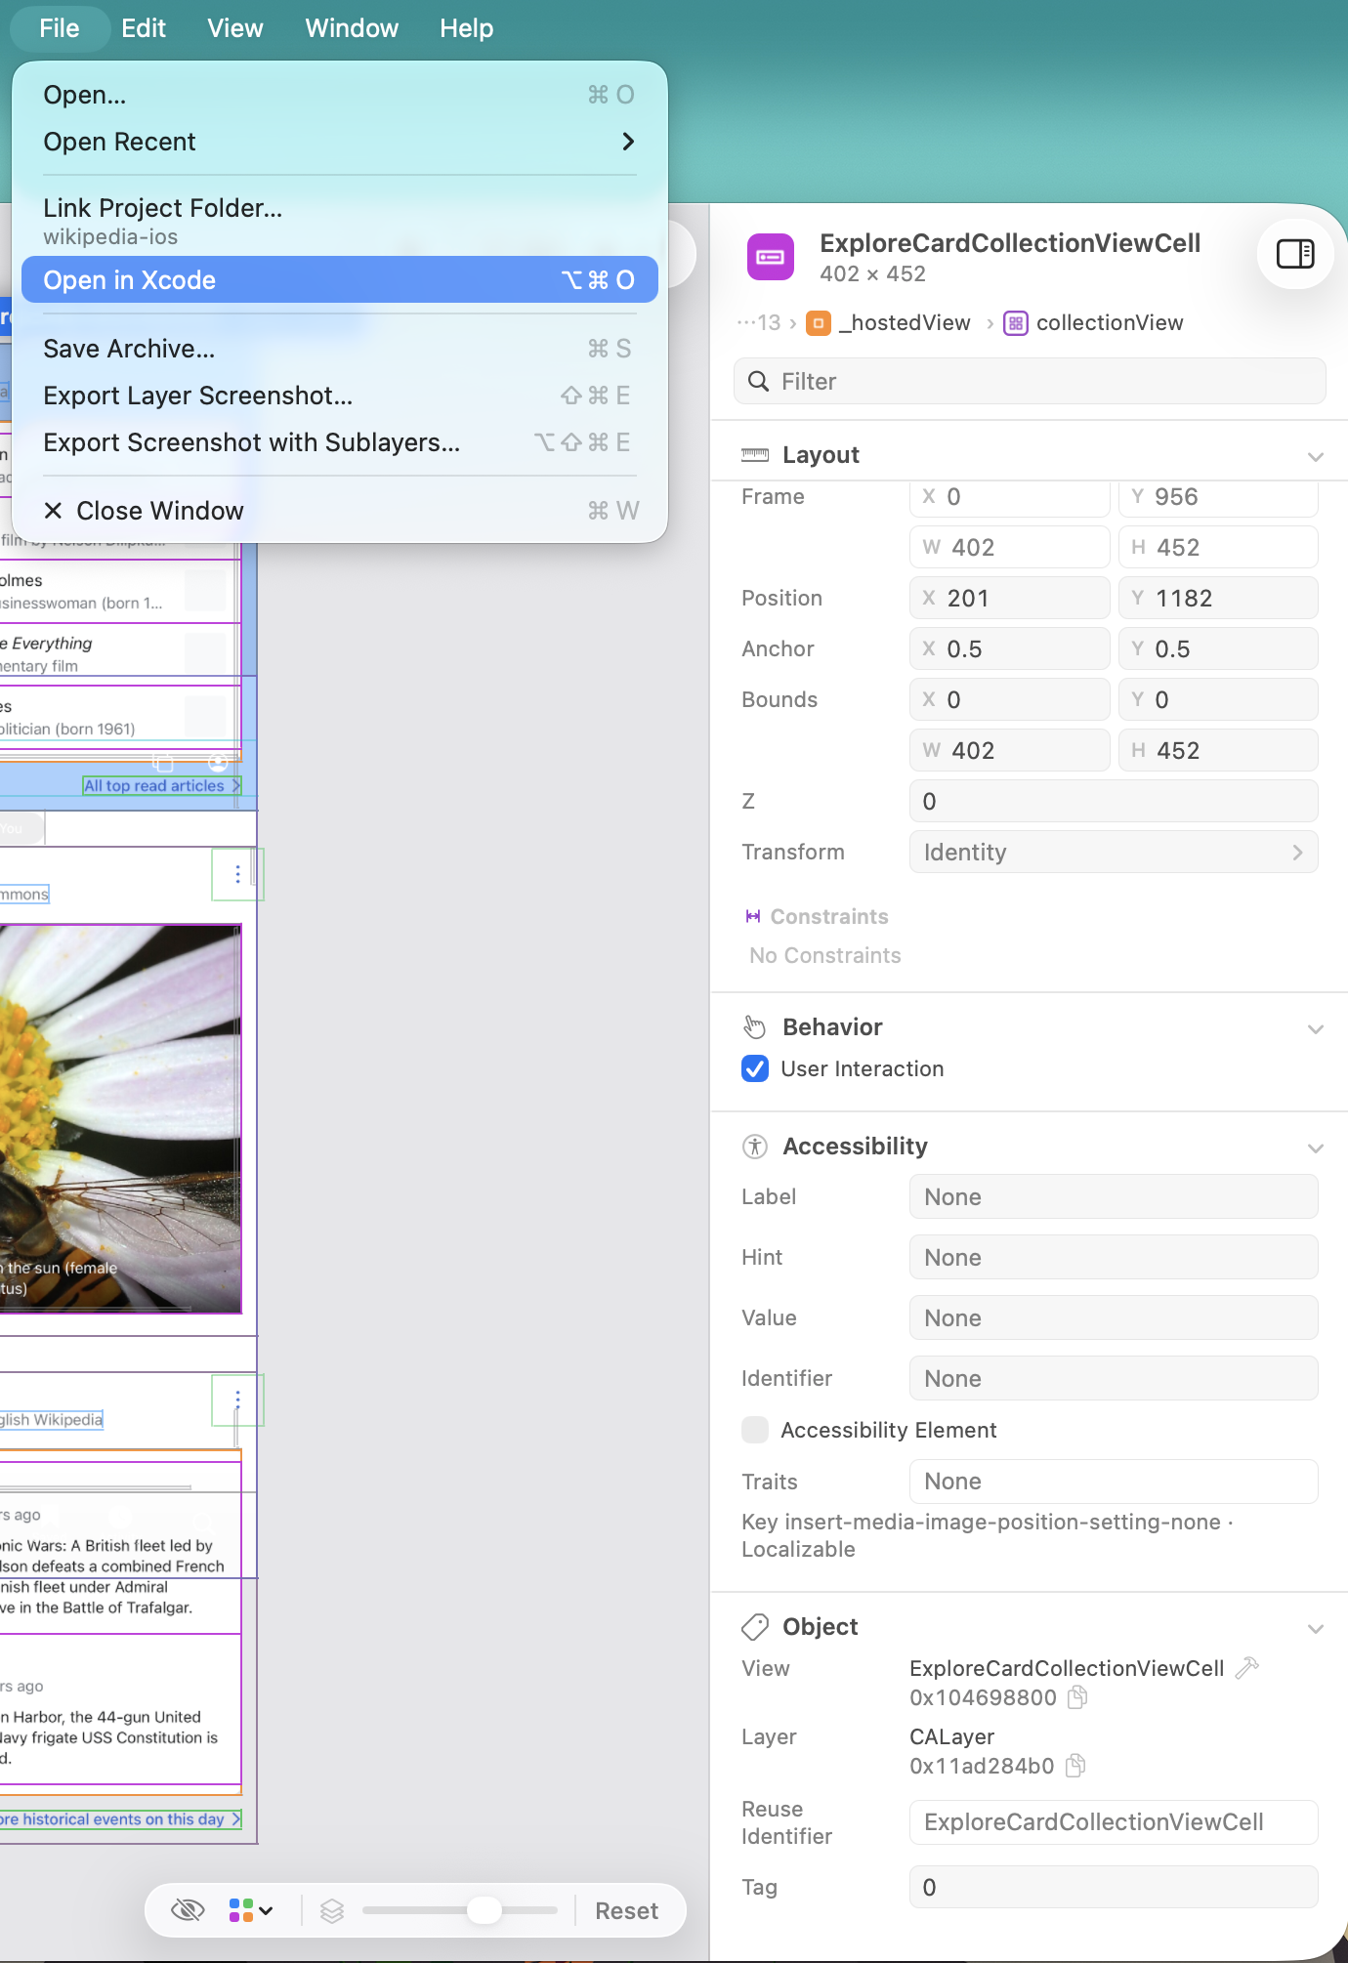Click the _hostedView orange breadcrumb icon

[819, 323]
